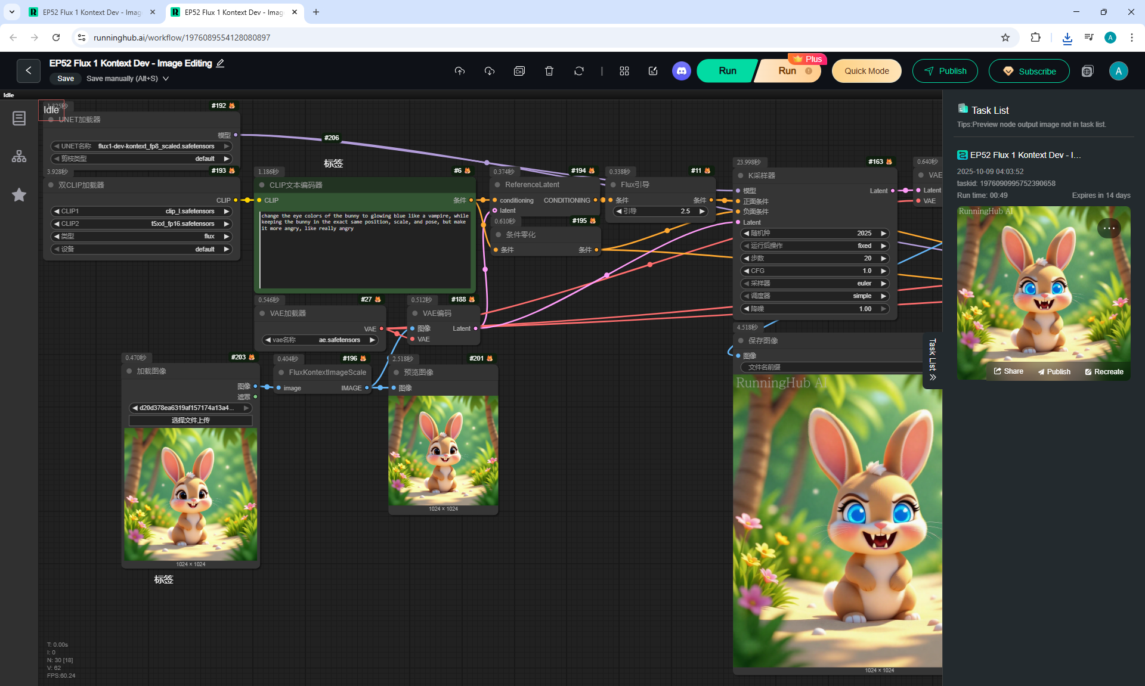Open the node tree icon in sidebar

(x=19, y=156)
